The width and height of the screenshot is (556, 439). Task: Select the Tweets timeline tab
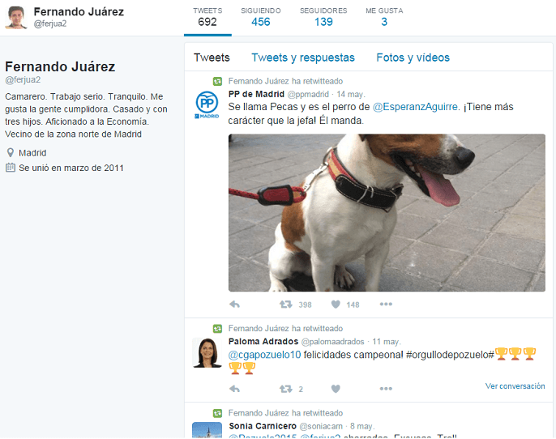pos(212,58)
